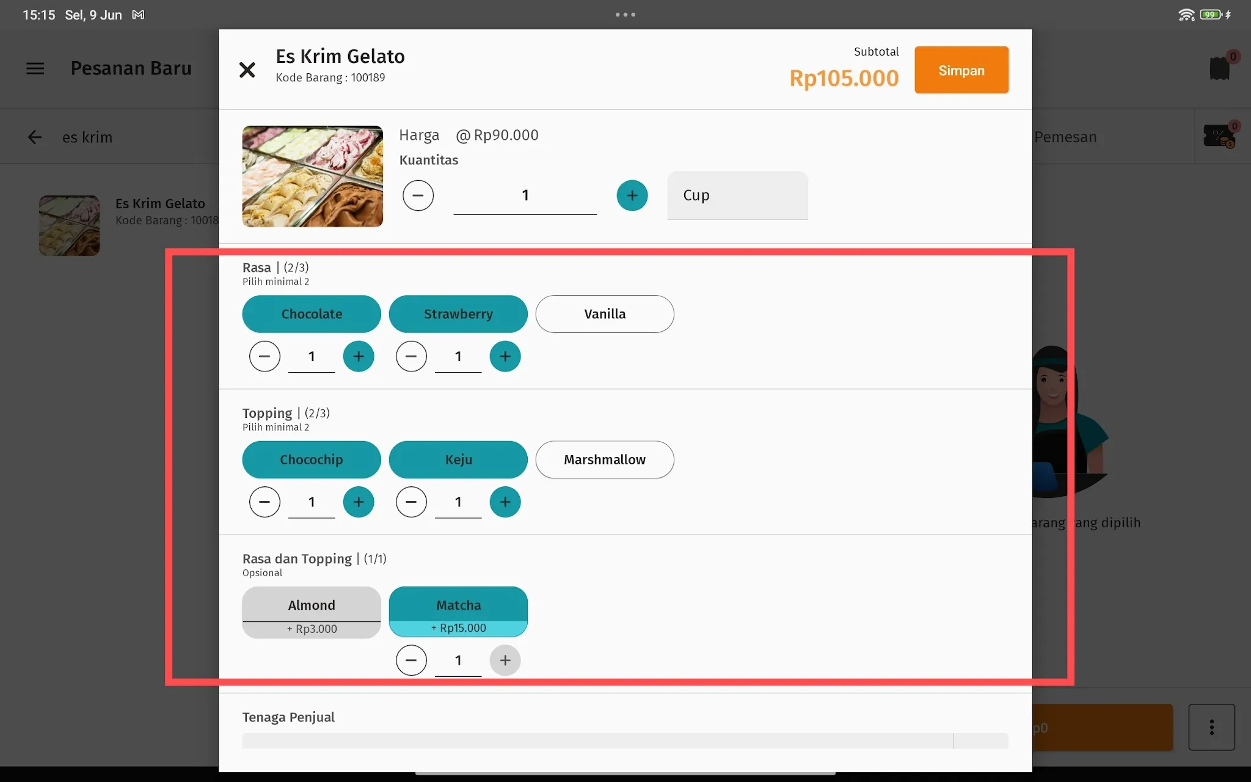1251x782 pixels.
Task: Decrease the Chocochip topping count
Action: 264,502
